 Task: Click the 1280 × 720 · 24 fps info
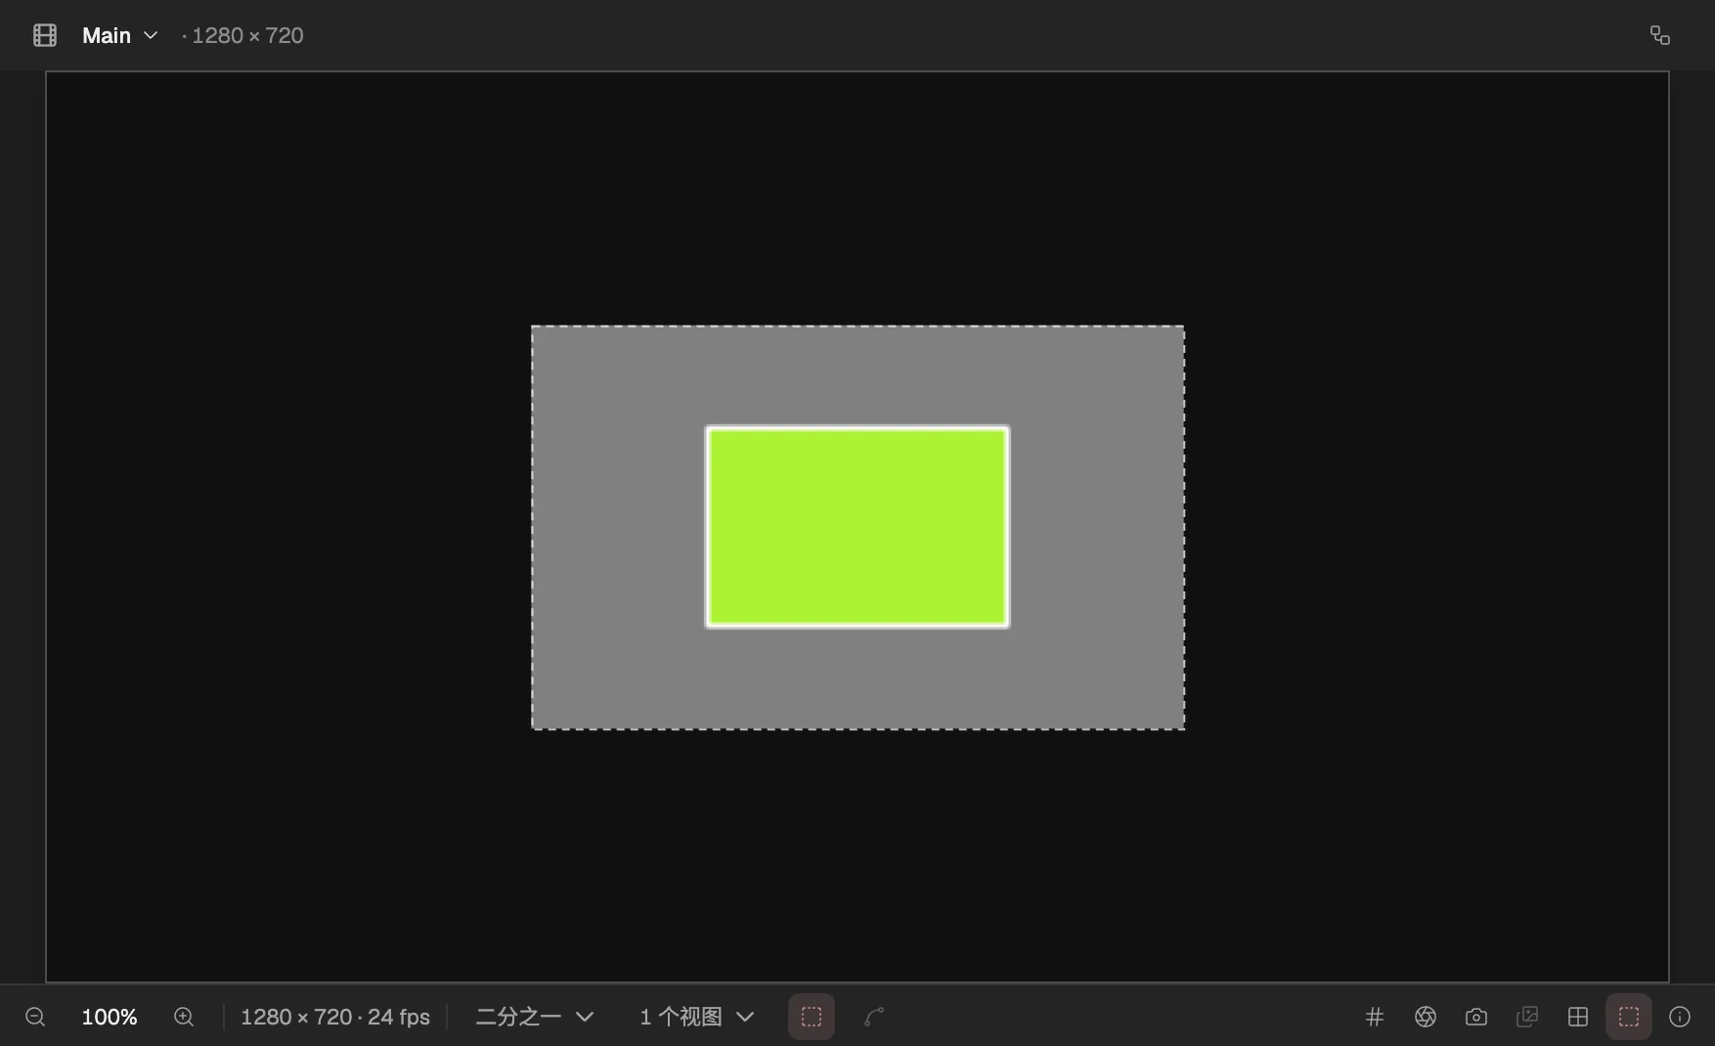tap(335, 1017)
